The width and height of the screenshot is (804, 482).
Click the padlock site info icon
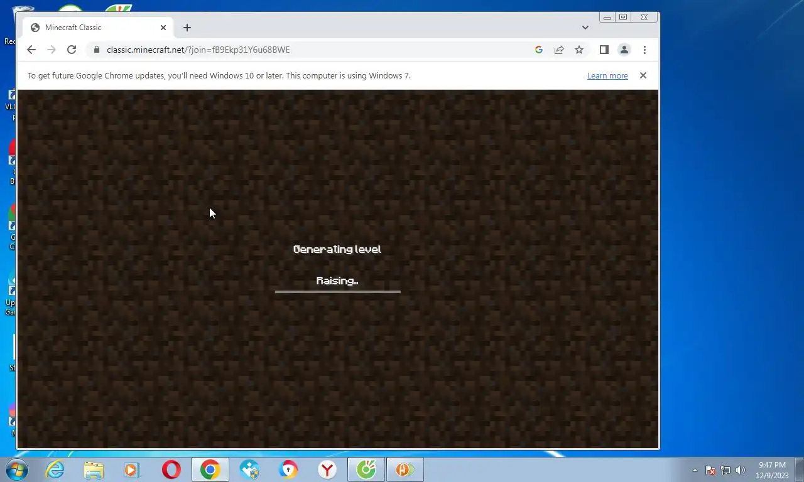[x=96, y=50]
